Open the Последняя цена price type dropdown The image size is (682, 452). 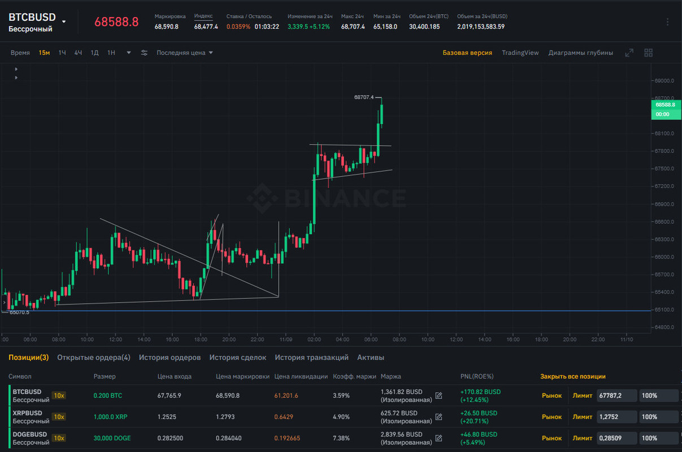coord(185,53)
